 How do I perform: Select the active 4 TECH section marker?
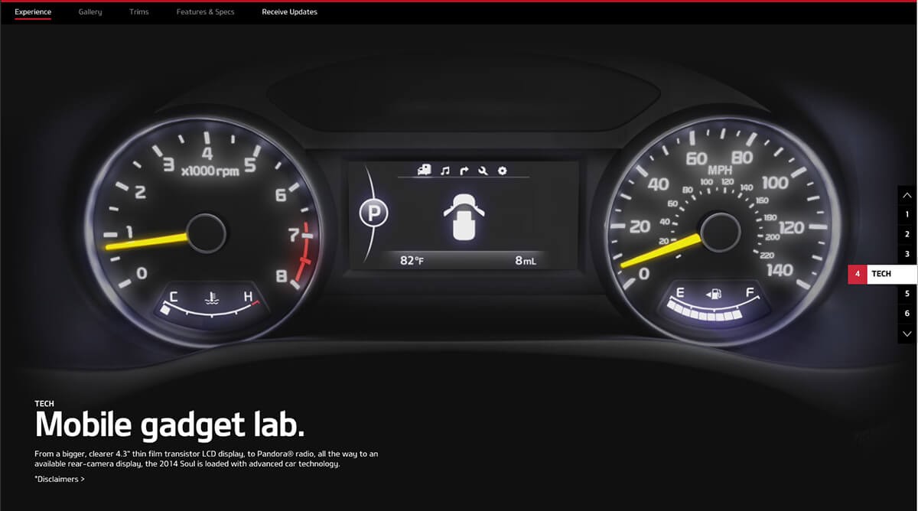pos(881,274)
